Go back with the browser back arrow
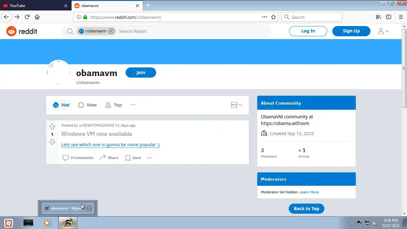 point(6,17)
